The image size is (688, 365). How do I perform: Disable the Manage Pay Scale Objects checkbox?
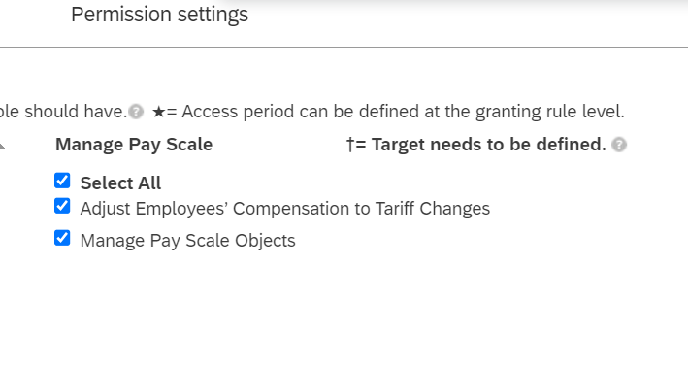[x=62, y=238]
